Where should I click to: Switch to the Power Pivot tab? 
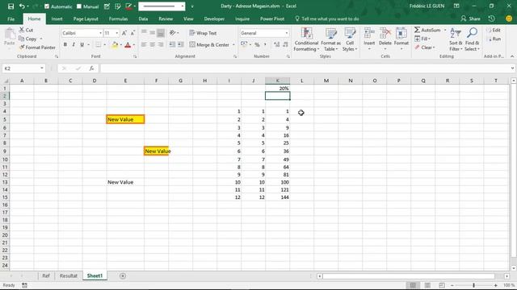pos(272,19)
